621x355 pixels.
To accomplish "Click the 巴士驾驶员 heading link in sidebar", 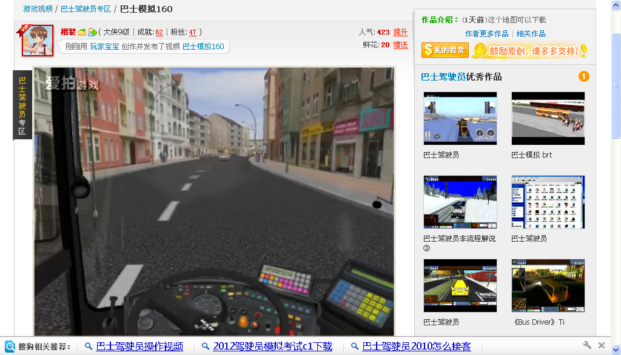I will click(443, 77).
